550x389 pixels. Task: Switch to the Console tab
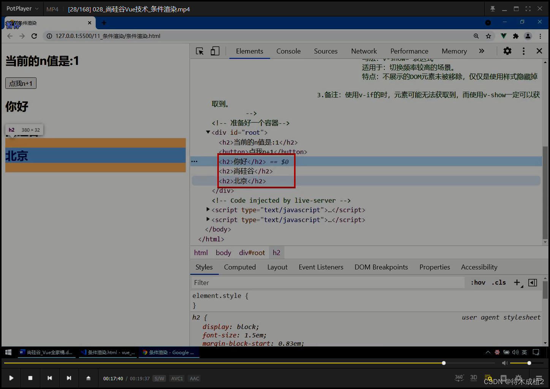pos(288,51)
